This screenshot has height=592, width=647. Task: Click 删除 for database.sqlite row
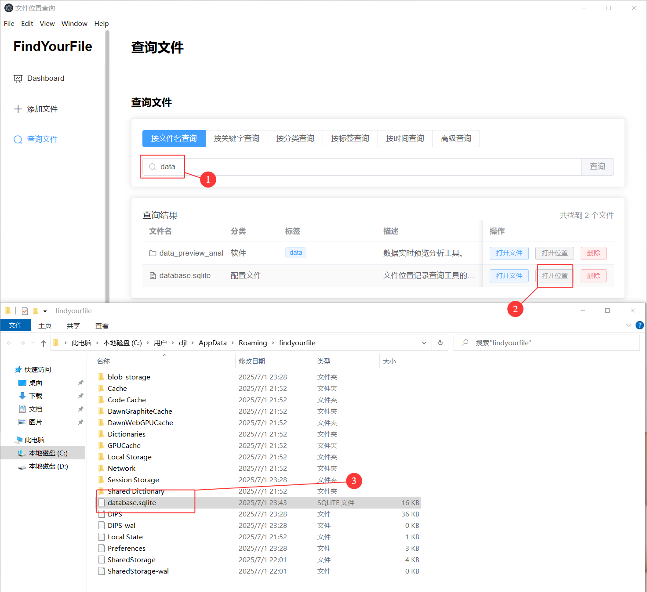point(593,276)
